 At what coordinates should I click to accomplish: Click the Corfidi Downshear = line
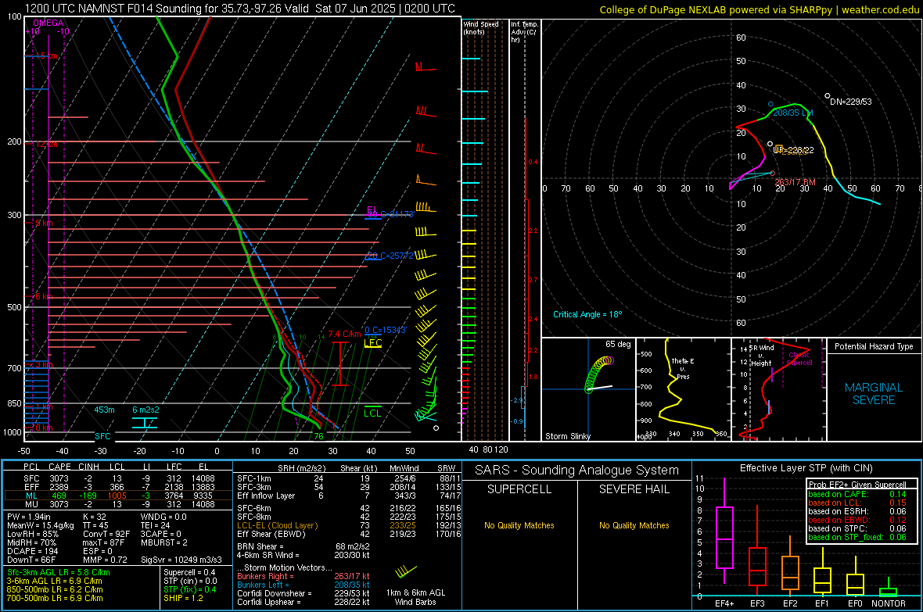pyautogui.click(x=303, y=593)
